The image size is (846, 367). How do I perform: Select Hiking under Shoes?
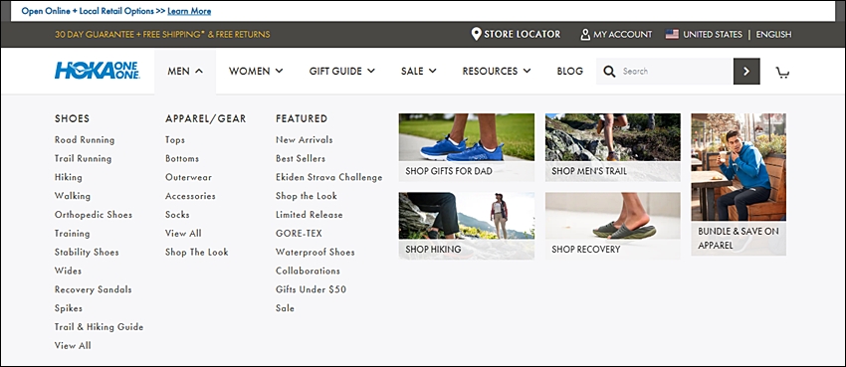tap(69, 177)
